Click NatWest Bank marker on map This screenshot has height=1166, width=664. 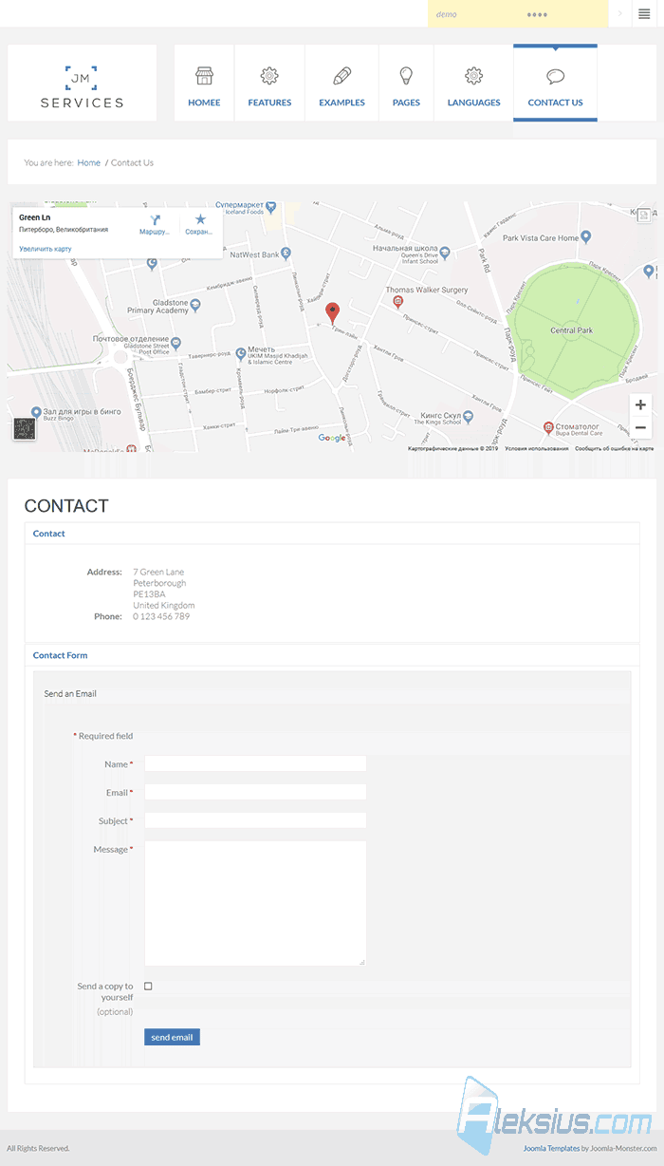[286, 254]
